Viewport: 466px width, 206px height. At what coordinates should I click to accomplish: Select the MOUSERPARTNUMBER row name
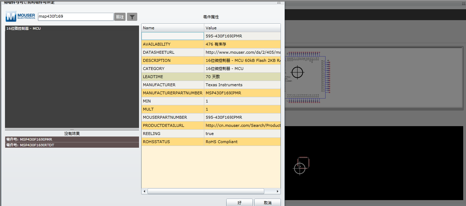173,117
